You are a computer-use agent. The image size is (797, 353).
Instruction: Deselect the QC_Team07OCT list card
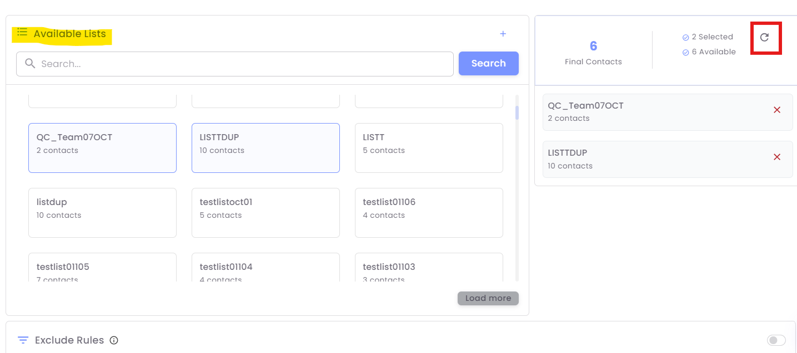[102, 148]
